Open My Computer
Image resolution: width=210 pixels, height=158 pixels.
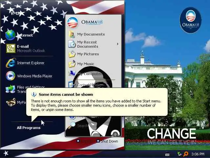[85, 74]
